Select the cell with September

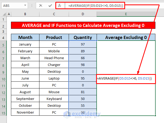(x=25, y=99)
